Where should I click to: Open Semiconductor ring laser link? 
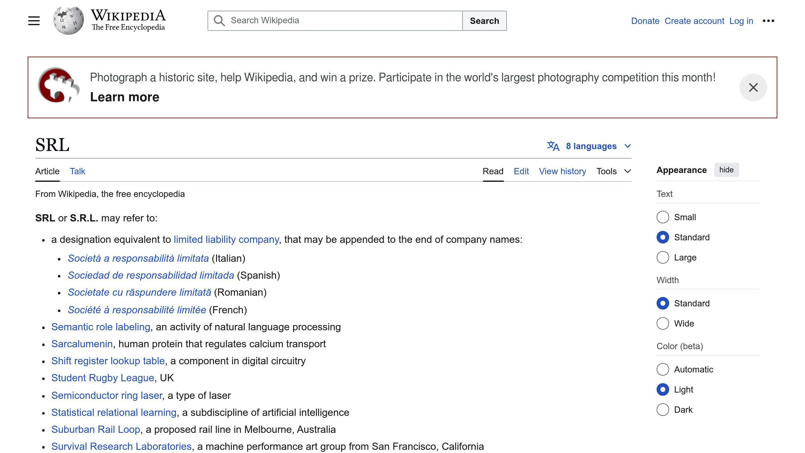coord(107,395)
